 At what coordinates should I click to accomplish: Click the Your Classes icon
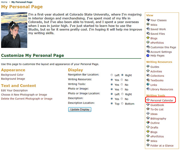[x=148, y=20]
